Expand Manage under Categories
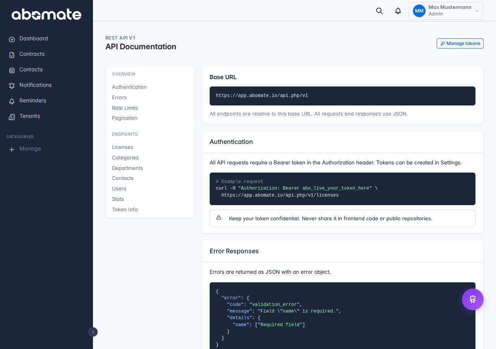Image resolution: width=496 pixels, height=349 pixels. [x=30, y=149]
